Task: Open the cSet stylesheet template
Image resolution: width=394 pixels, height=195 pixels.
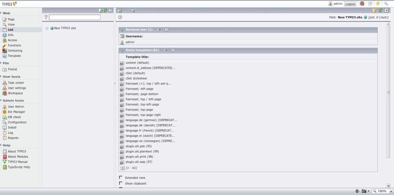Action: 136,78
